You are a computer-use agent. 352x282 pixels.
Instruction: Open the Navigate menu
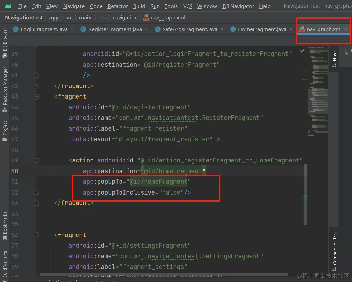[x=74, y=6]
